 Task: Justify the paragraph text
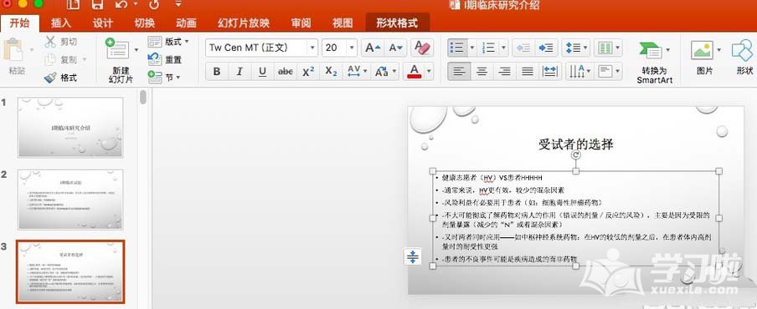coord(528,72)
